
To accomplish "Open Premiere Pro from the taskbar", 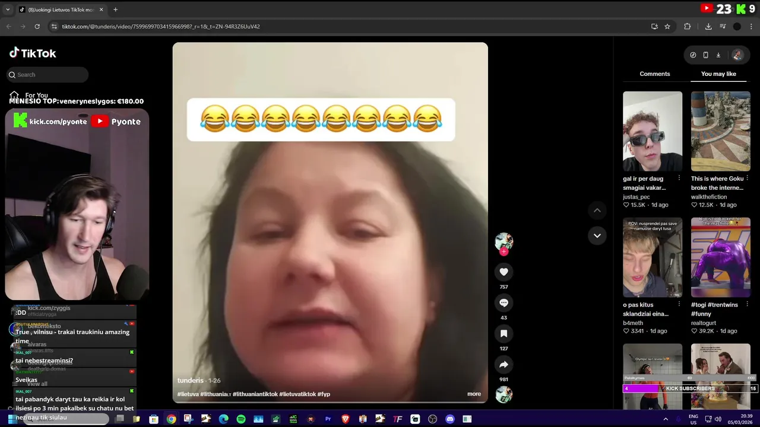I will pos(328,419).
